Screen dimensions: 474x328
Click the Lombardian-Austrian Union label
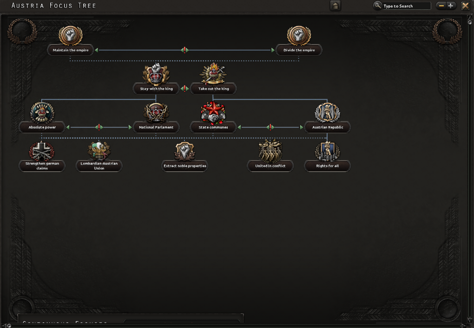click(99, 166)
